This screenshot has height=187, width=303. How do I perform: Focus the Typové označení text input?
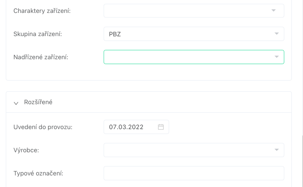click(193, 173)
